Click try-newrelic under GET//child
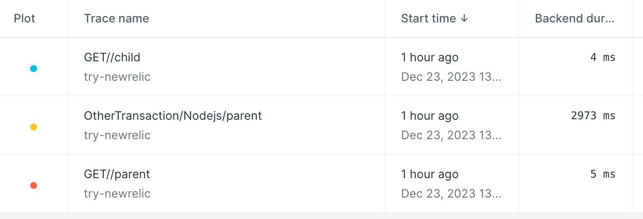Screen dimensions: 643x219 (117, 77)
